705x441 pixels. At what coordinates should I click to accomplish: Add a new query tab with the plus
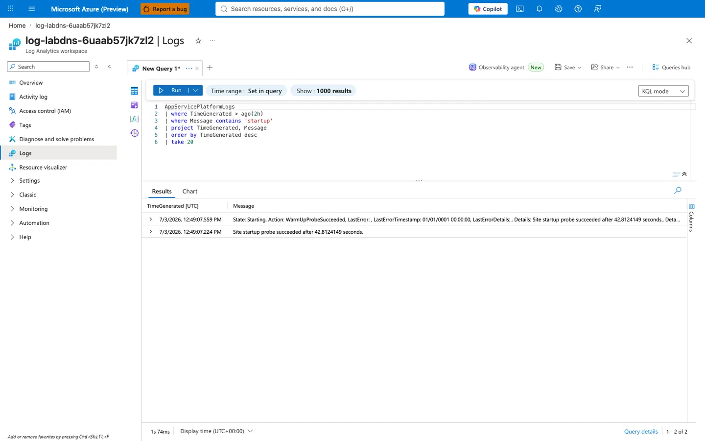[210, 68]
